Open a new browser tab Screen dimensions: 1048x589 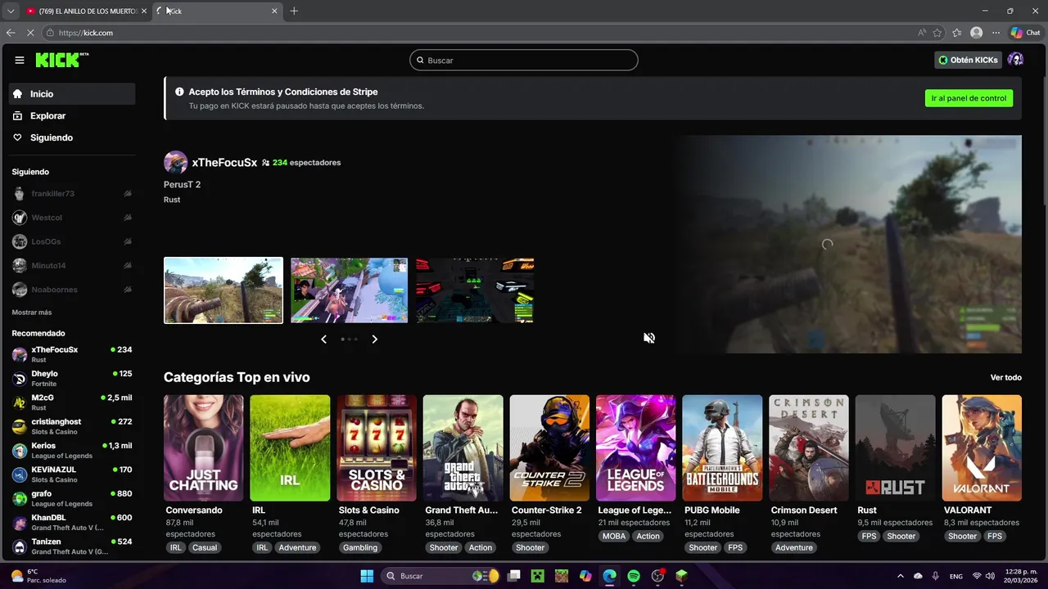[294, 11]
